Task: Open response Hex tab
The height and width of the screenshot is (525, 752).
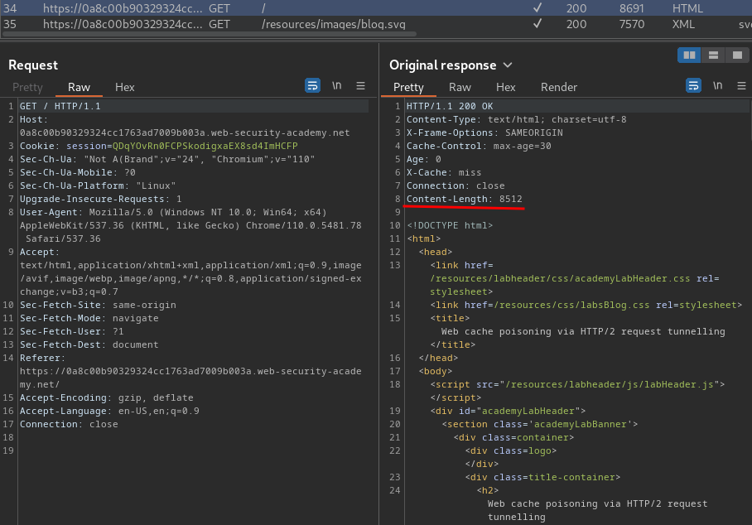Action: click(x=505, y=87)
